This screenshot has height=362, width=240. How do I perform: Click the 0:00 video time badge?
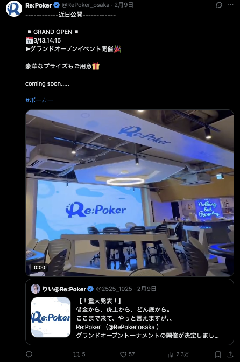(40, 268)
